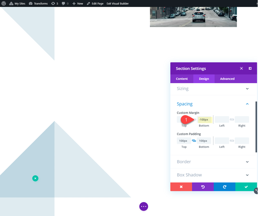Click the Box Shadow section title
The width and height of the screenshot is (258, 216).
189,175
